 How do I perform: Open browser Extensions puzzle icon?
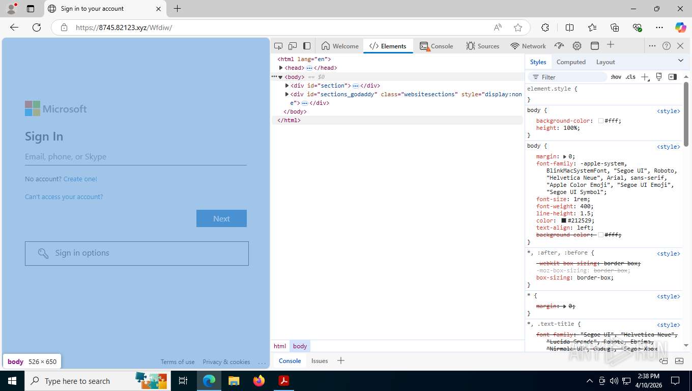[x=545, y=27]
